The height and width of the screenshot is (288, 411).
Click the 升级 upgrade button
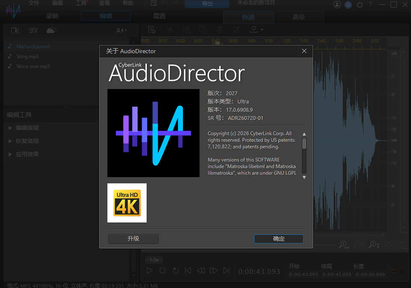tap(133, 238)
